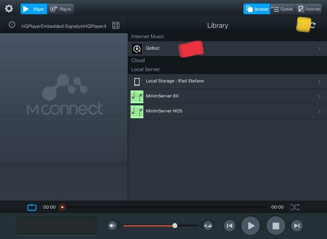This screenshot has width=327, height=239.
Task: Open the settings gear icon
Action: (9, 9)
